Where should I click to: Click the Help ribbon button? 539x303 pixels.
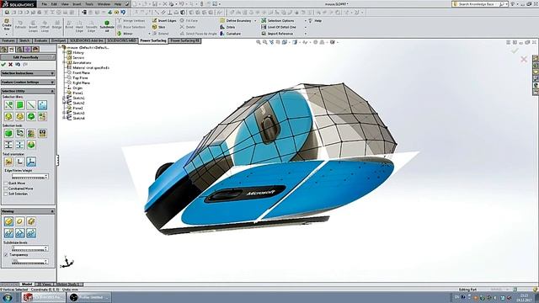coord(315,20)
